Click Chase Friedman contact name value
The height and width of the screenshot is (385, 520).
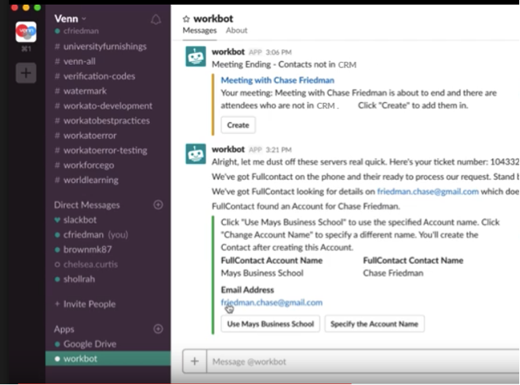[393, 273]
